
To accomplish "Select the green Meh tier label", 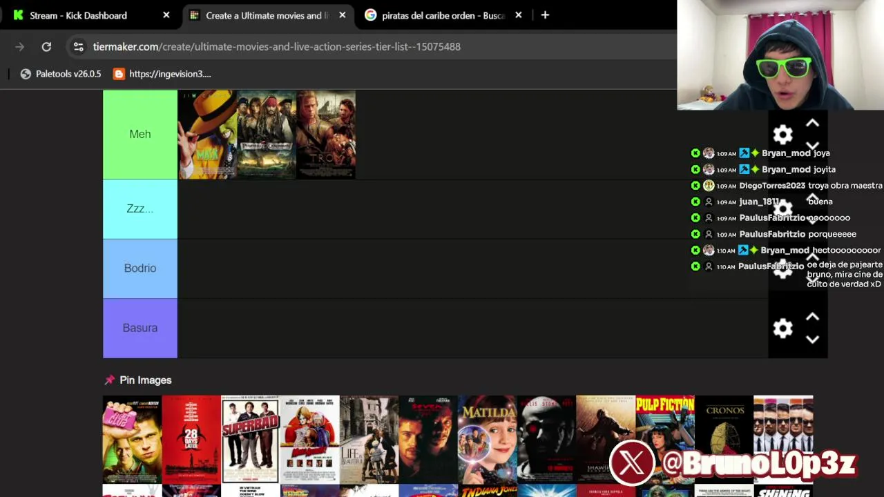I will (x=140, y=135).
